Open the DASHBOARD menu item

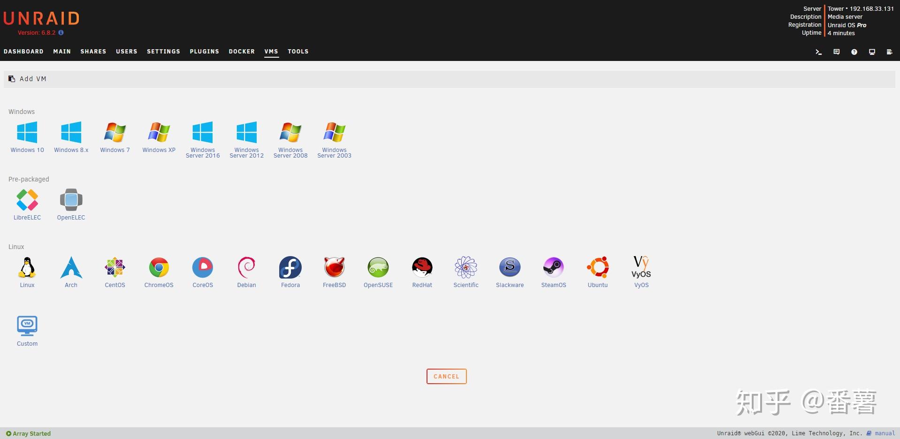click(23, 52)
